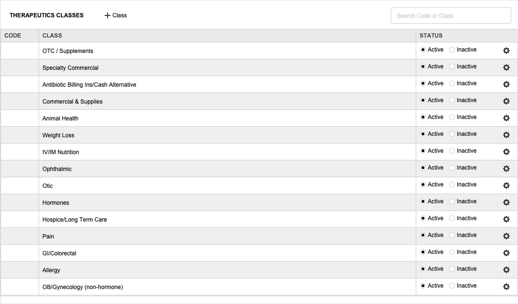Open gear menu for OB/Gynecology (non-hormone)
The image size is (518, 304).
506,287
